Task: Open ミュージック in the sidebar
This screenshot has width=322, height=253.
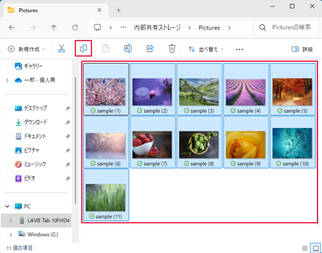Action: pyautogui.click(x=30, y=164)
